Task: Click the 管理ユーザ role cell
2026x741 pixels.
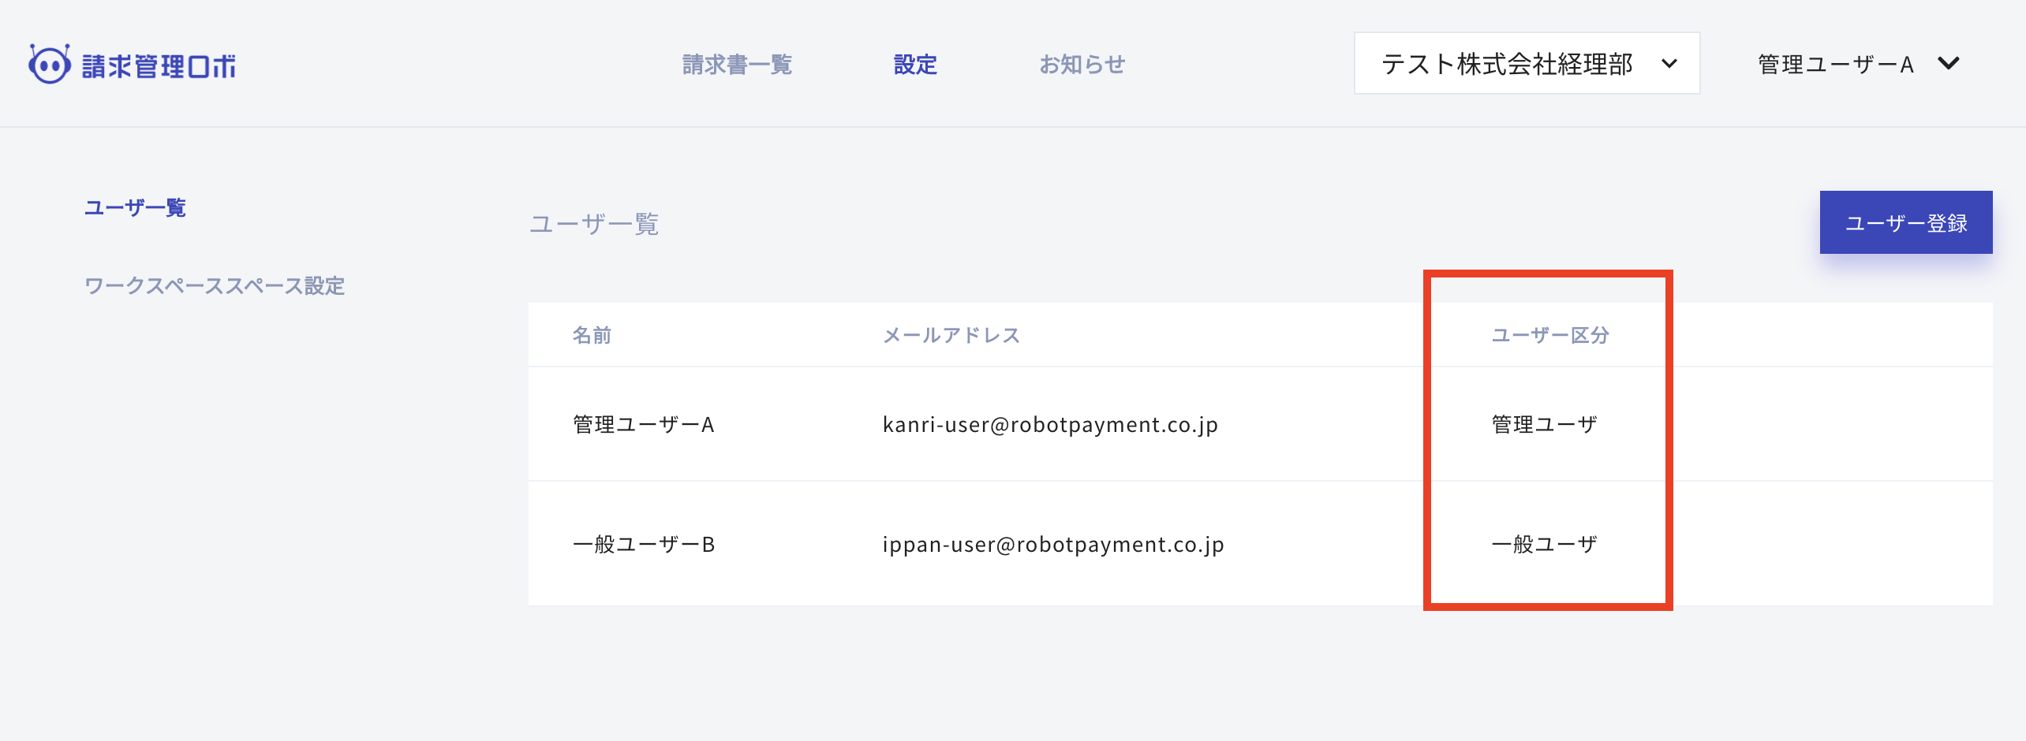Action: click(x=1544, y=425)
